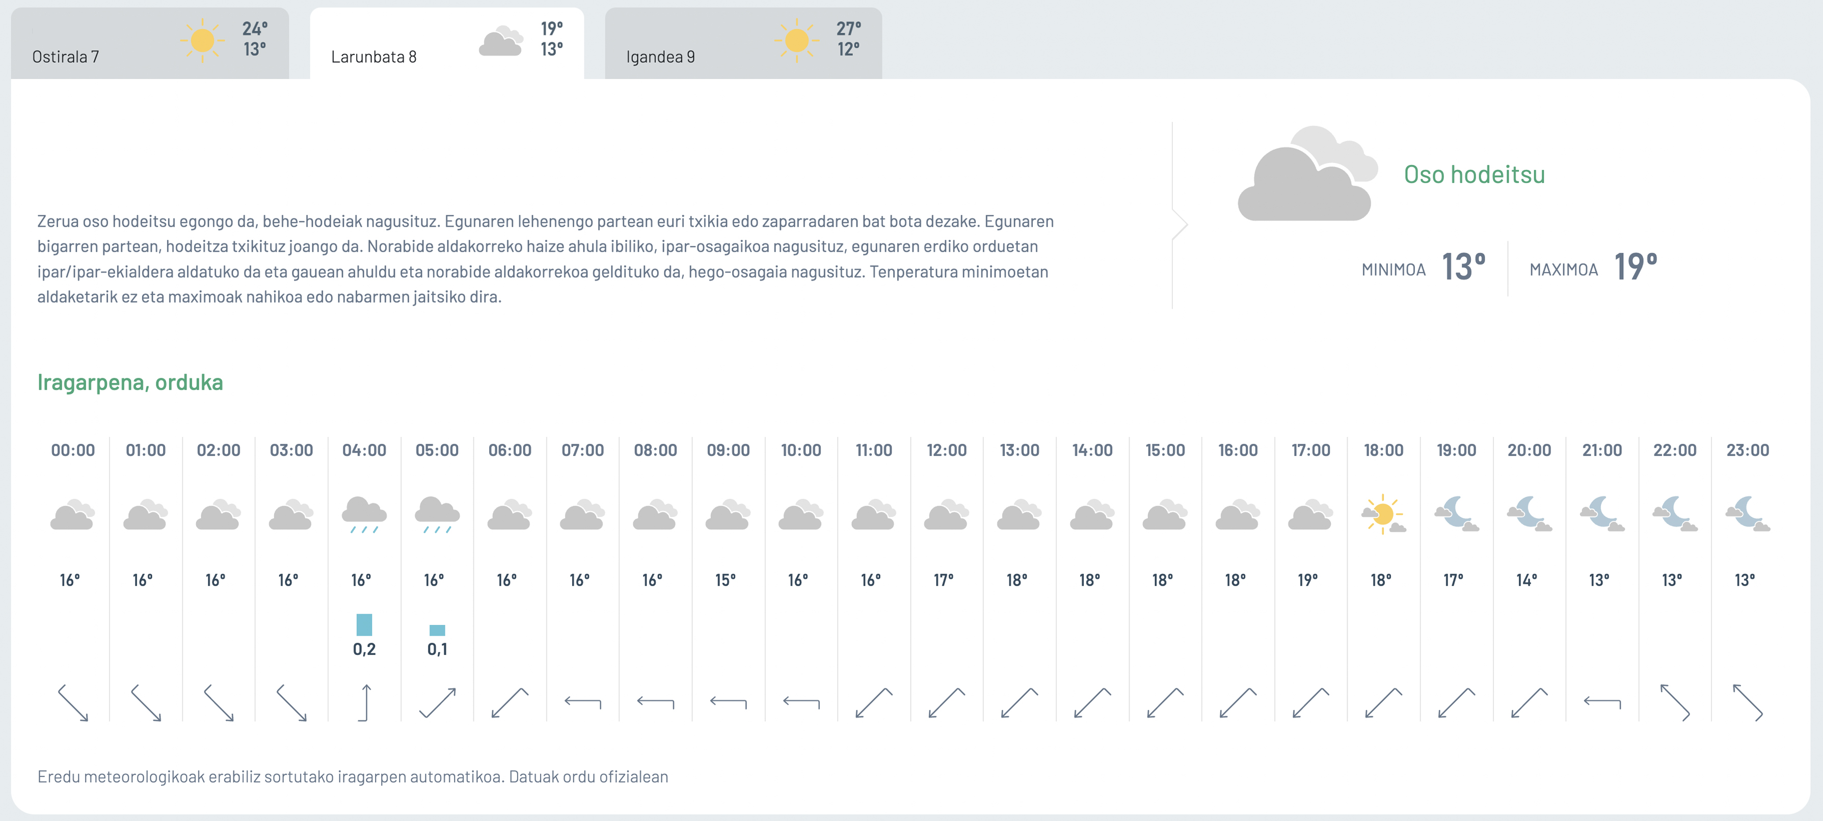Open the Ostirala 7 forecast tab

point(149,43)
